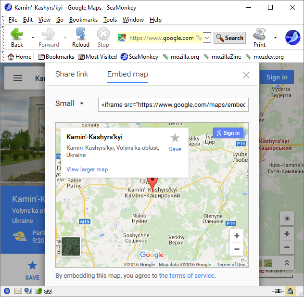Open the View larger map link
Screen dimensions: 304x297
87,169
